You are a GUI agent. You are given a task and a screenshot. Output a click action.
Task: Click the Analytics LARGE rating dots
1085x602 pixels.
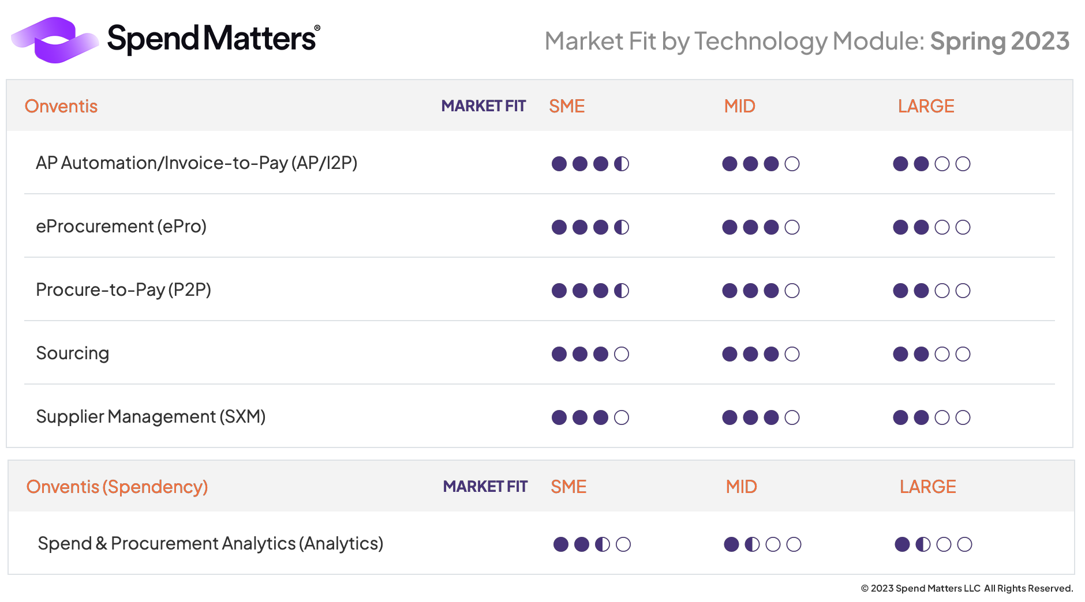933,544
